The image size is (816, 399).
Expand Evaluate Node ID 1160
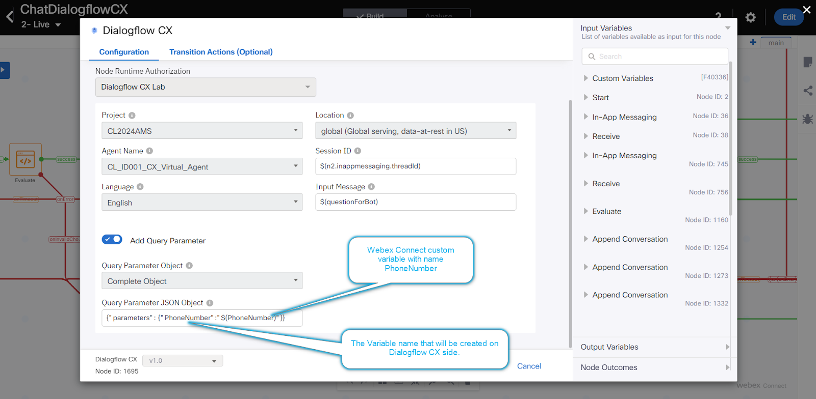(586, 211)
